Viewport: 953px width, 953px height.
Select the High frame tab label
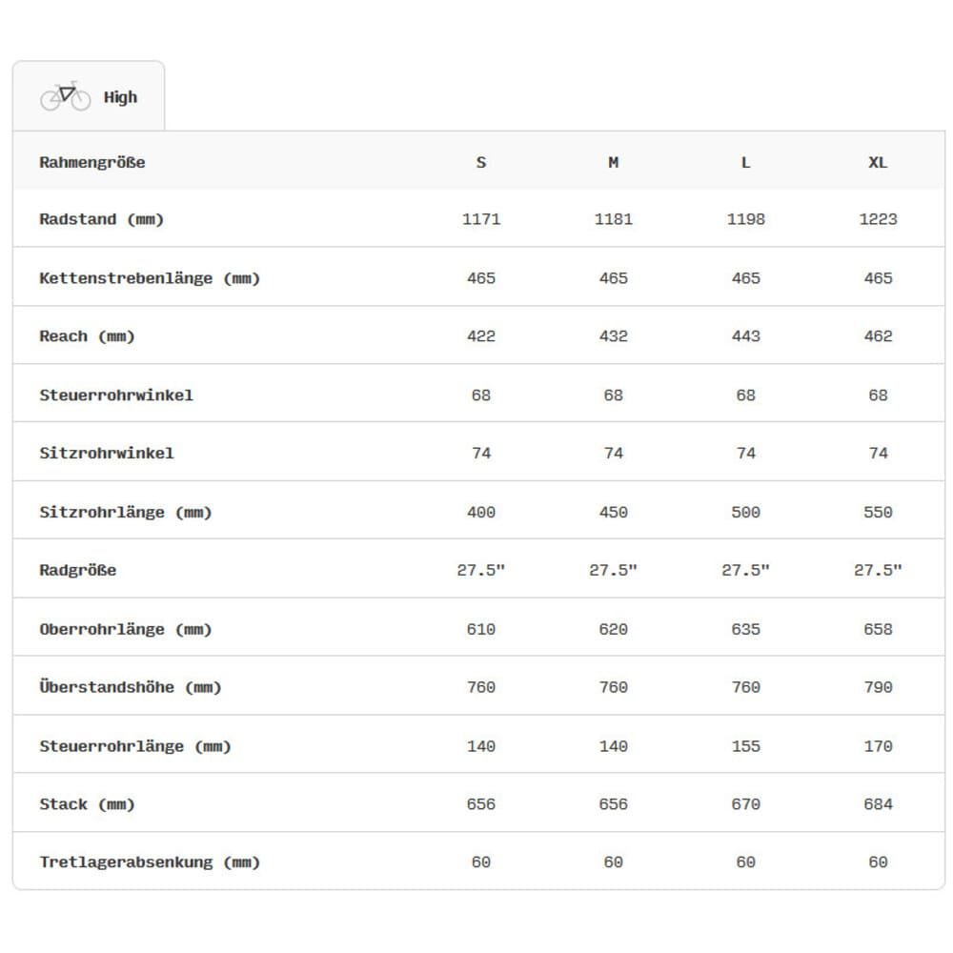point(120,97)
